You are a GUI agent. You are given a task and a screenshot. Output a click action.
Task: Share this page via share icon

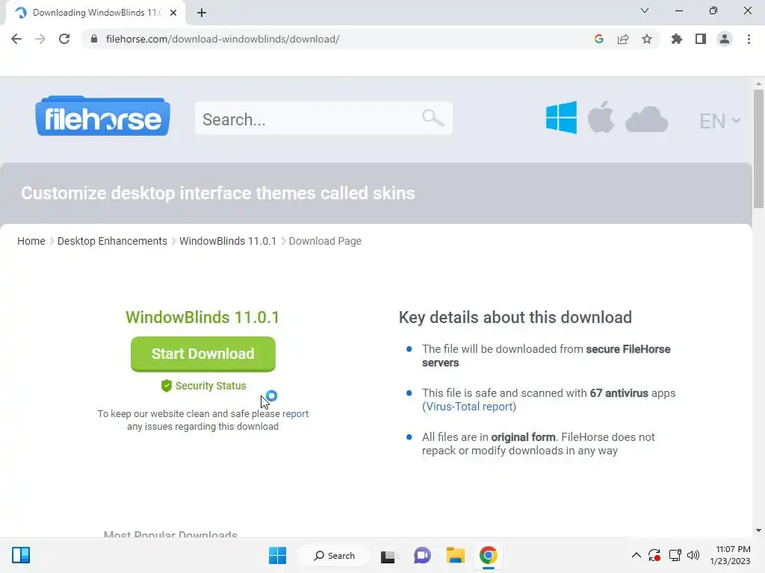click(x=623, y=39)
